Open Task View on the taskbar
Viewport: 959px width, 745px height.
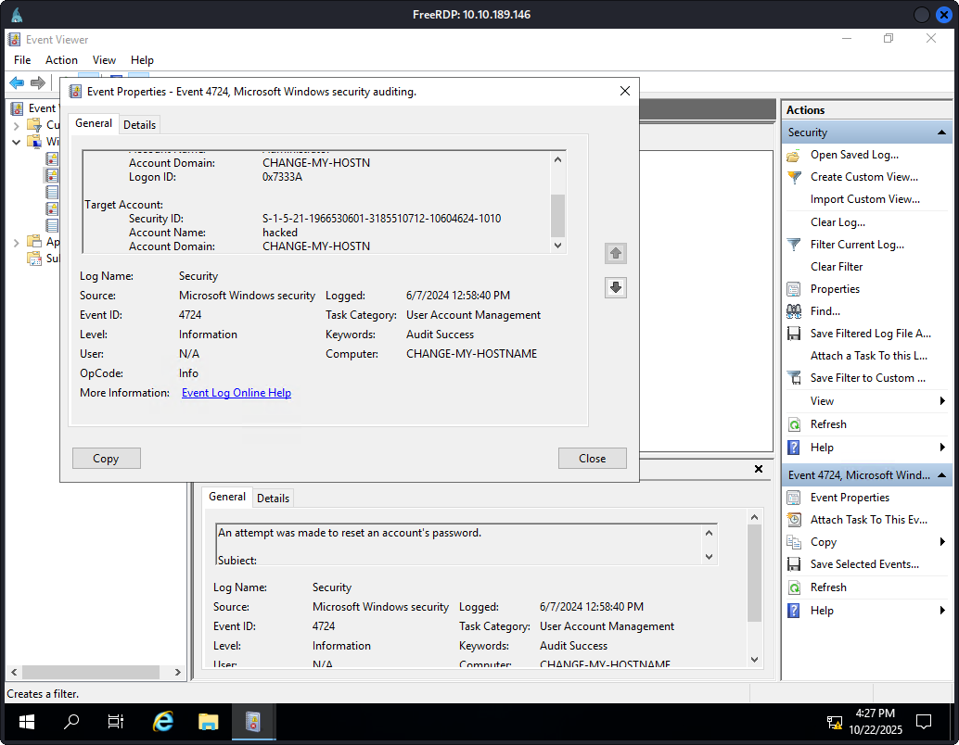click(116, 722)
